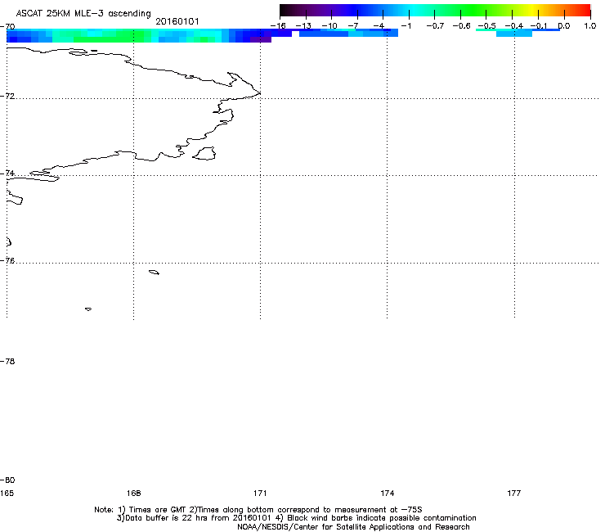Click the longitude label "174"
Image resolution: width=605 pixels, height=532 pixels.
(x=387, y=493)
